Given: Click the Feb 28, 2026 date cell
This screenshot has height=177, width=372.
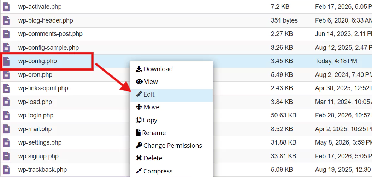Looking at the screenshot, I should click(343, 116).
